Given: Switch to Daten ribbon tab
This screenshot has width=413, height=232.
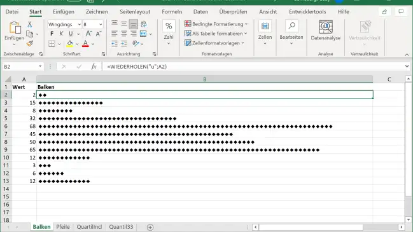Looking at the screenshot, I should coord(200,12).
